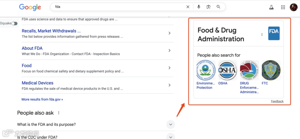Open the Google account profile picture
The image size is (300, 139).
tap(293, 8)
